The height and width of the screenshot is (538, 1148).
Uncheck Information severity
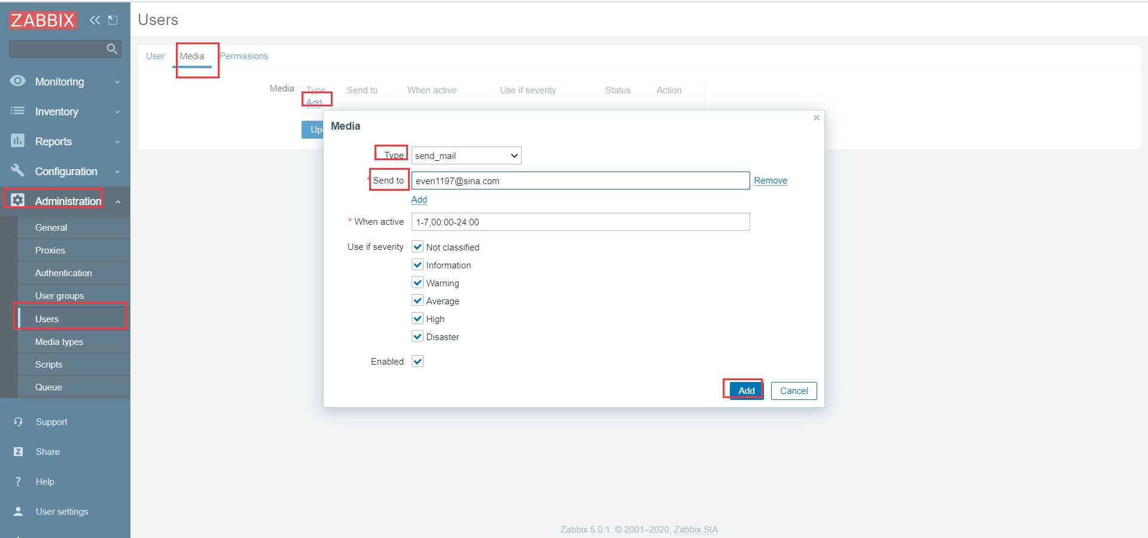coord(418,265)
